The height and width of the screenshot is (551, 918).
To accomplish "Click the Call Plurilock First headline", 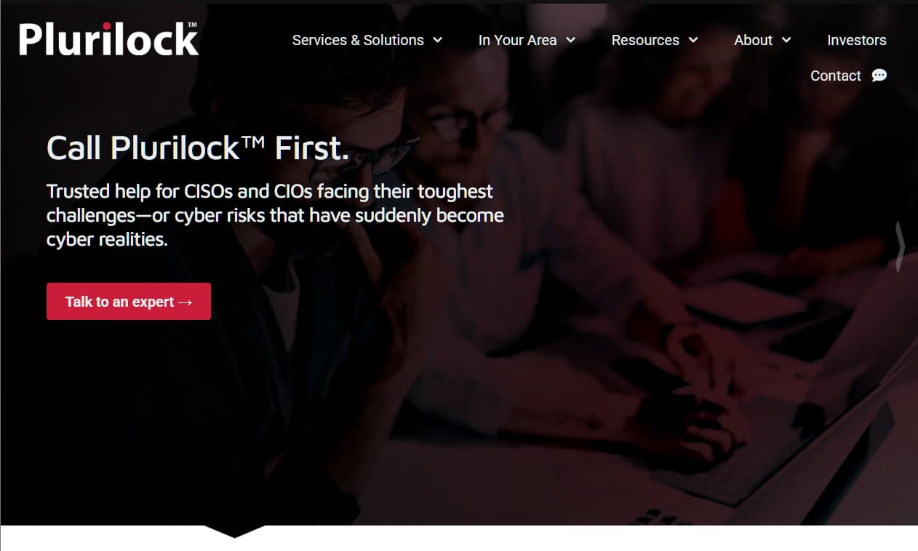I will (198, 148).
